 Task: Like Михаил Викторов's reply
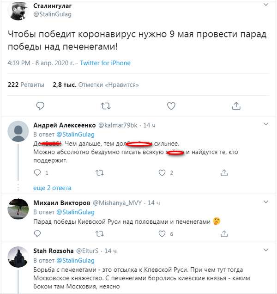[162, 234]
